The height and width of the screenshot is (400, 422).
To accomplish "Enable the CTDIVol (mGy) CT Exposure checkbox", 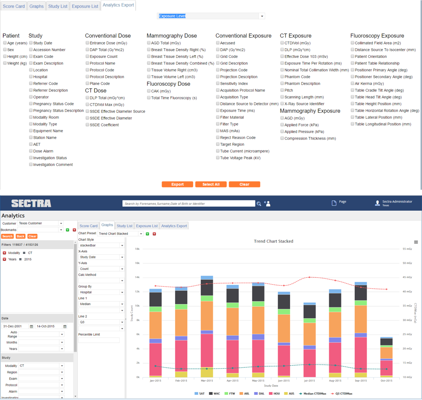I will [282, 43].
